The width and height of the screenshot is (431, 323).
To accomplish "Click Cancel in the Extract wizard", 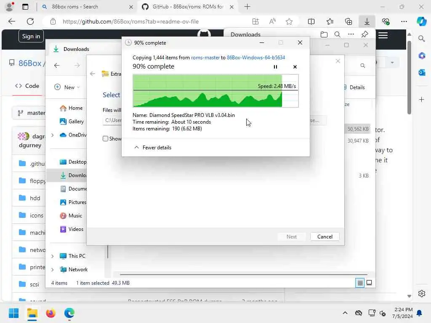I will coord(325,237).
